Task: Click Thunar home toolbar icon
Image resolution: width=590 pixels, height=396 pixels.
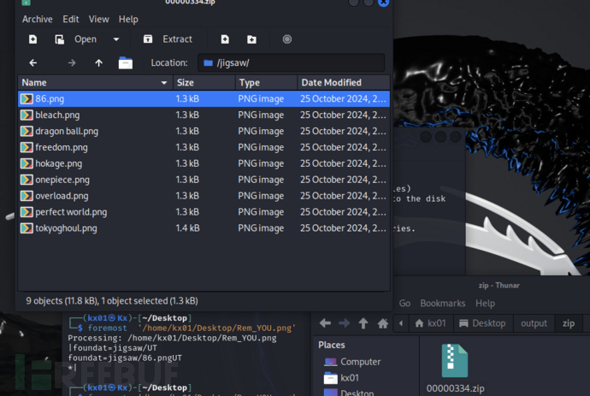Action: (x=383, y=323)
